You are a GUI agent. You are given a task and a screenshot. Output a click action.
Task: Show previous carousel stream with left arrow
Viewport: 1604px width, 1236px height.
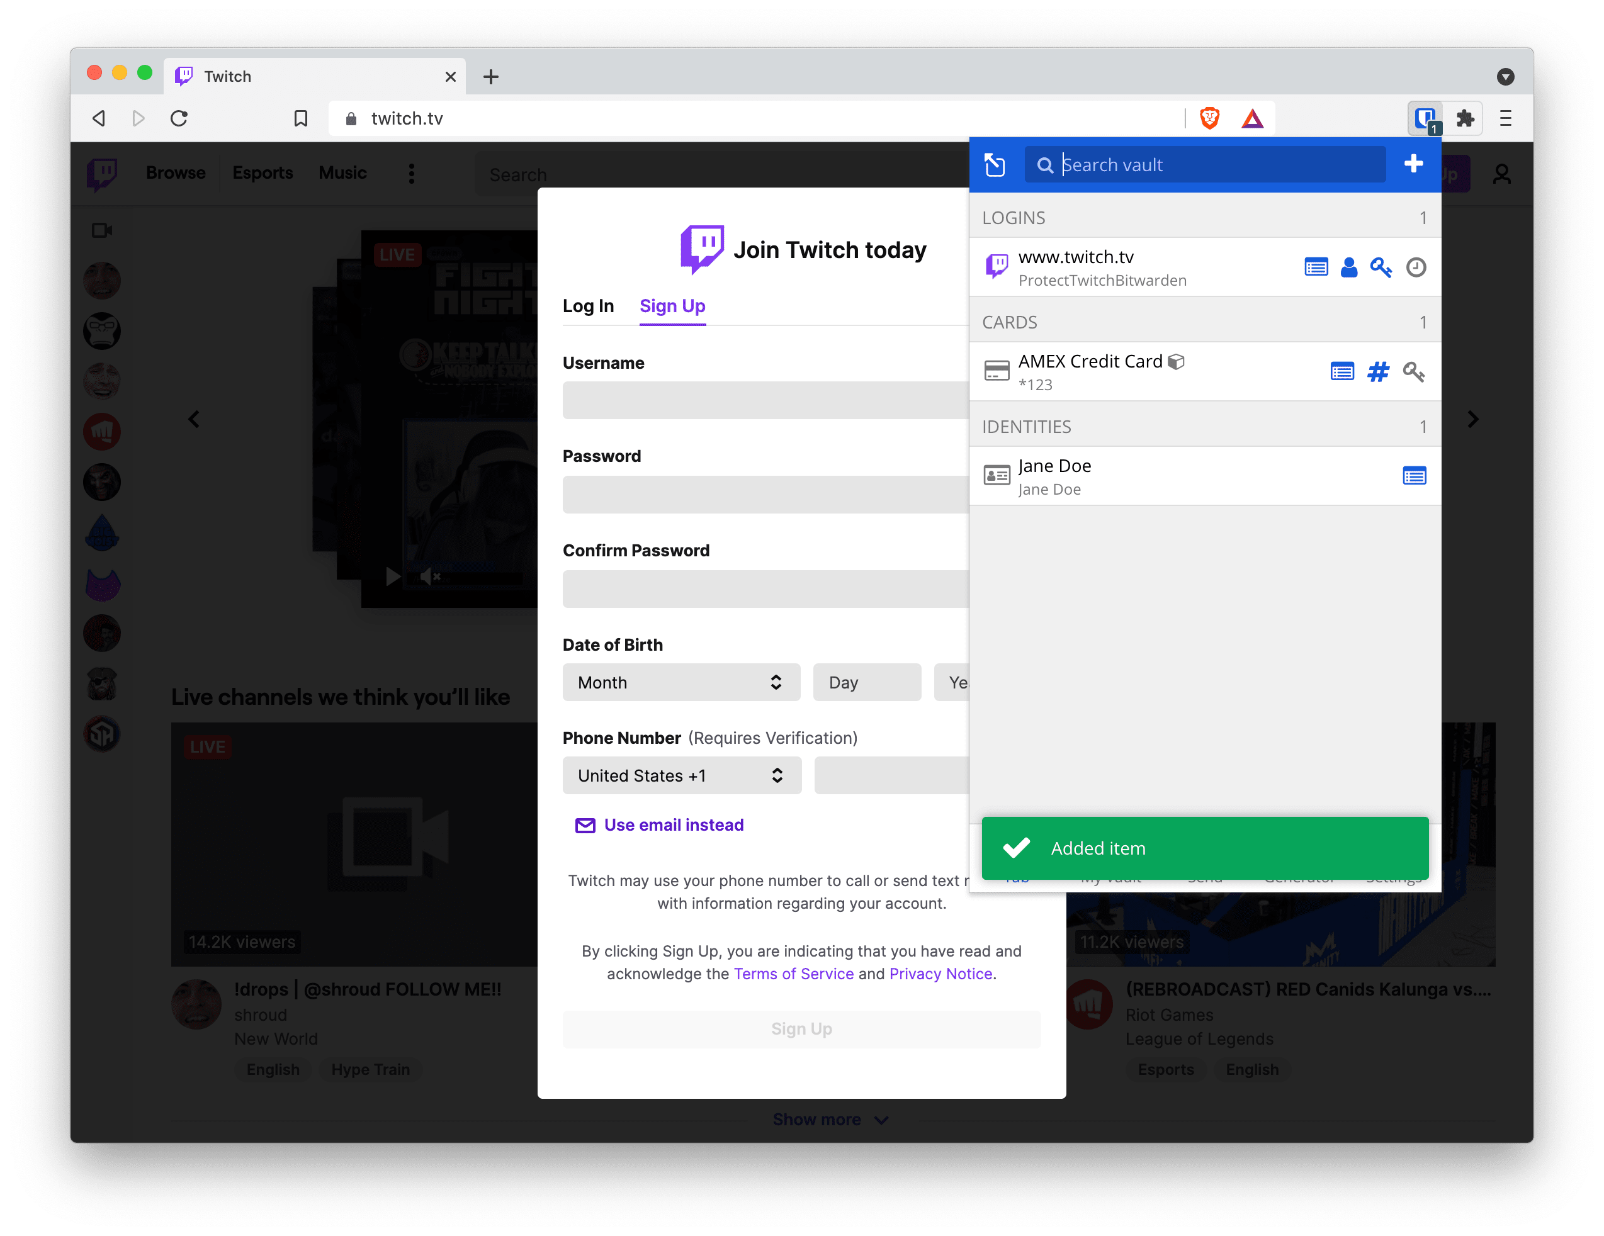[193, 419]
